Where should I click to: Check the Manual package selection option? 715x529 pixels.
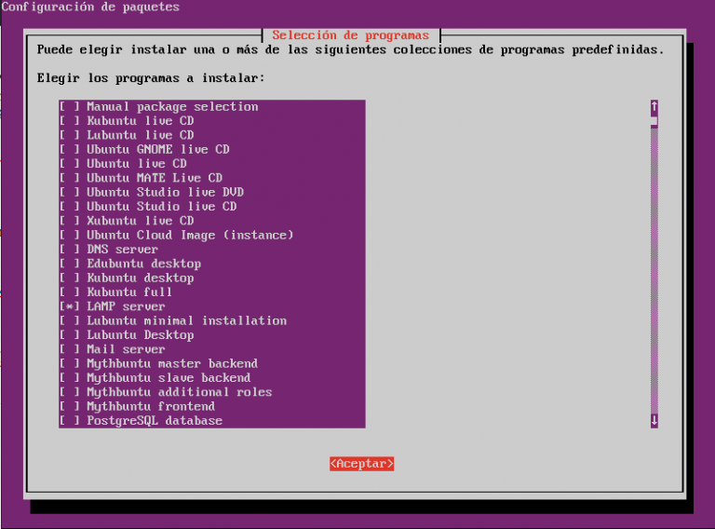click(69, 107)
